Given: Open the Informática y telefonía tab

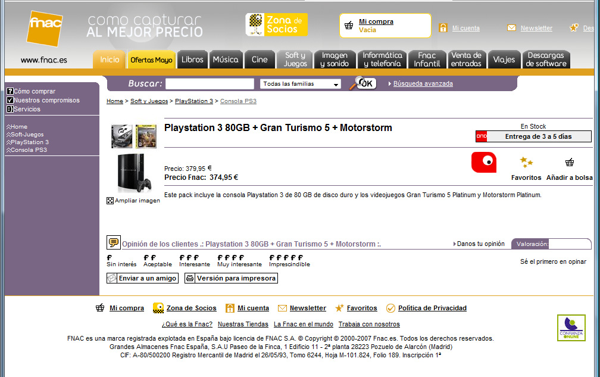Looking at the screenshot, I should click(x=382, y=60).
